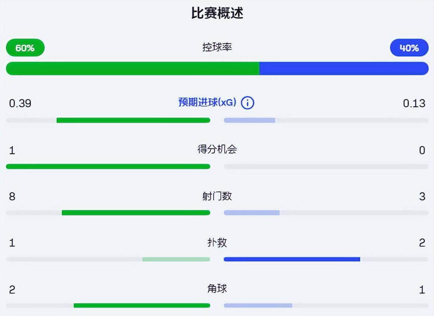Screen dimensions: 434x316
Task: Click the green 角球 bar
Action: (142, 306)
